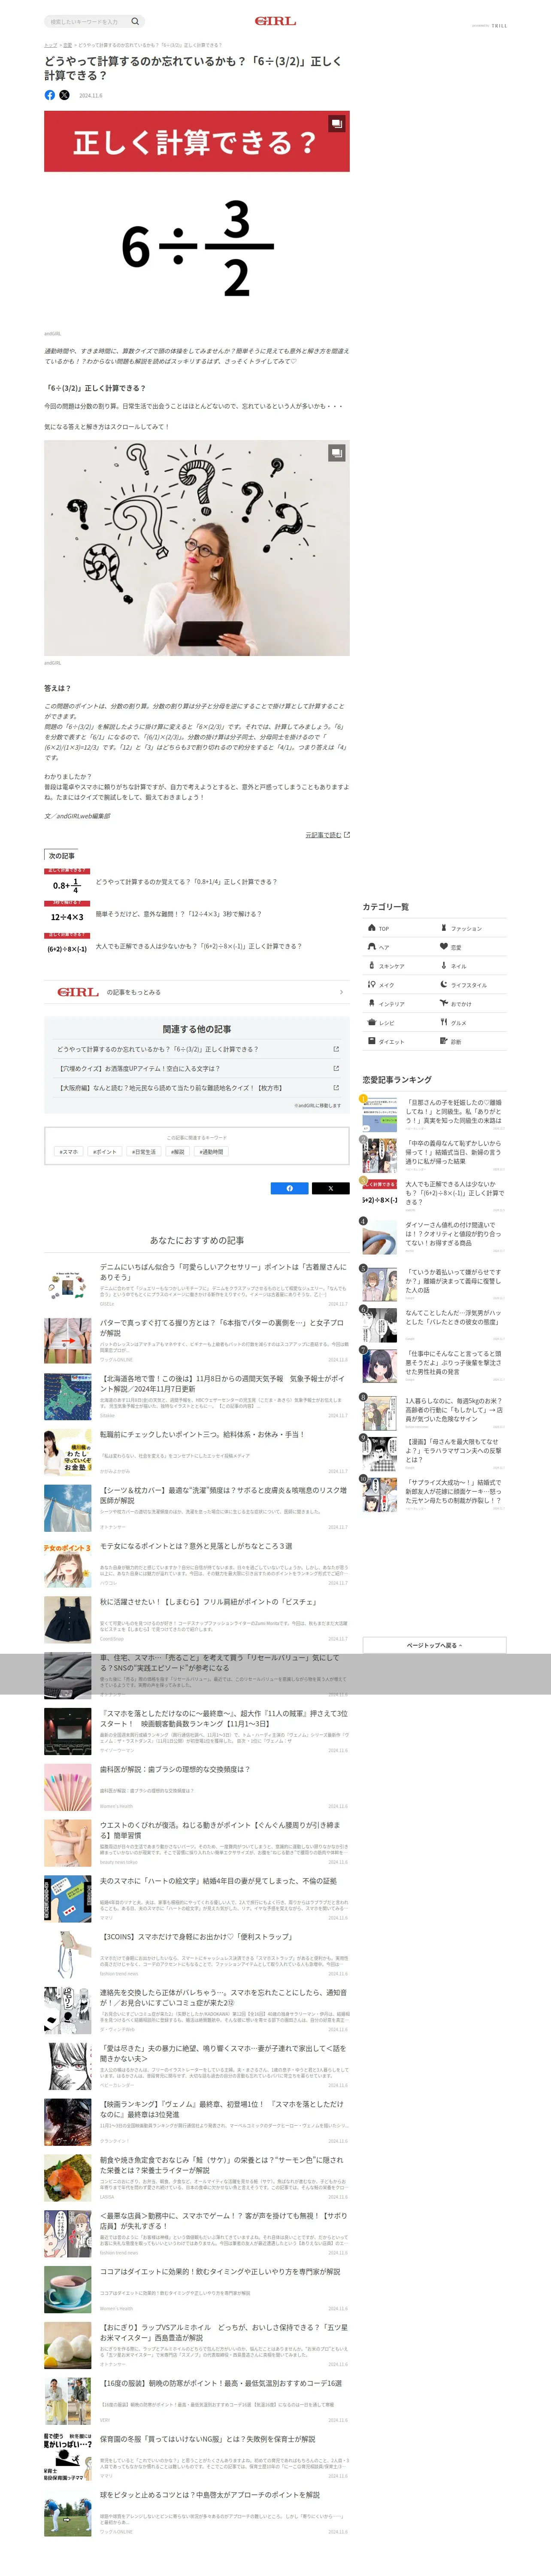Open メイク category icon

click(372, 985)
